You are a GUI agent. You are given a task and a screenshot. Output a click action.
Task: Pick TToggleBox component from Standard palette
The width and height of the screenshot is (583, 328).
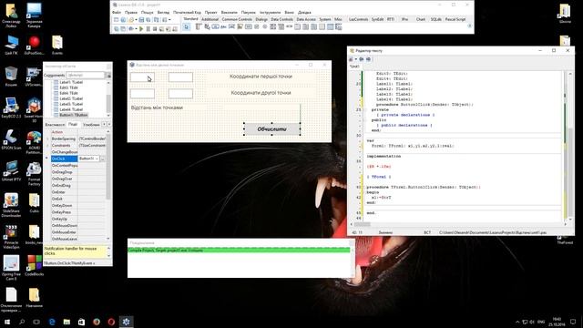(x=249, y=26)
